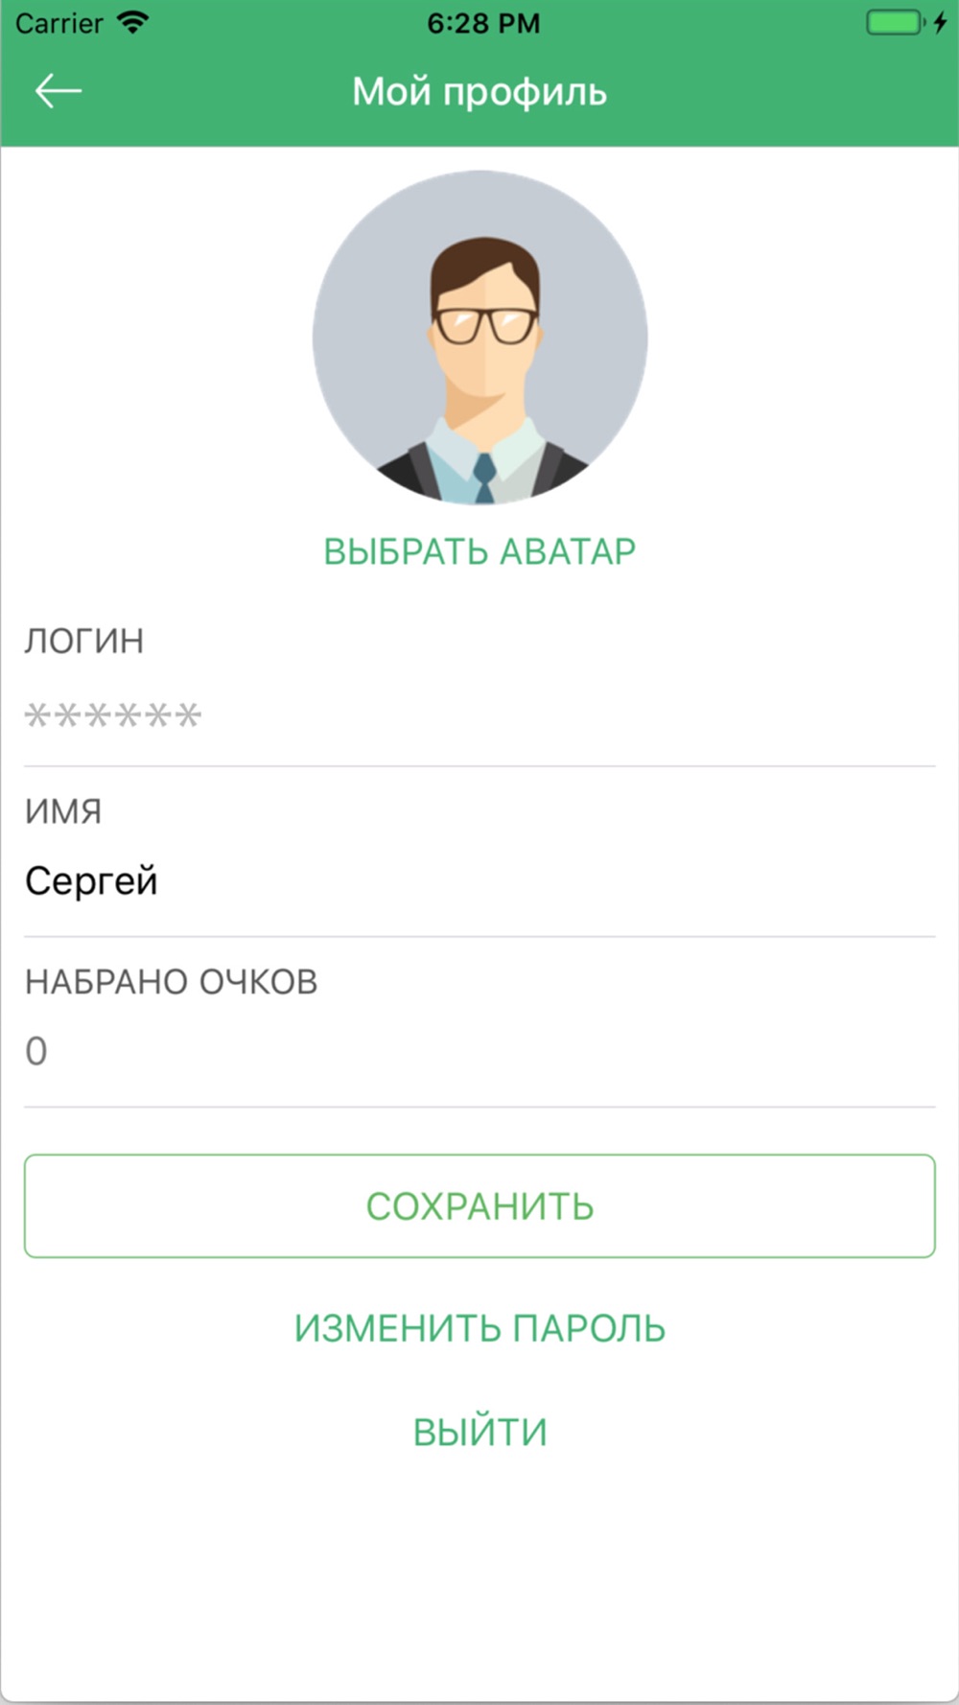Tap the avatar's tie in the picture
This screenshot has width=959, height=1705.
click(x=484, y=478)
